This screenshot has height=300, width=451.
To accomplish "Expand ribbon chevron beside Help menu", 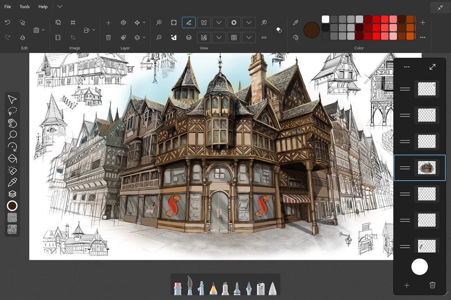I will 60,7.
